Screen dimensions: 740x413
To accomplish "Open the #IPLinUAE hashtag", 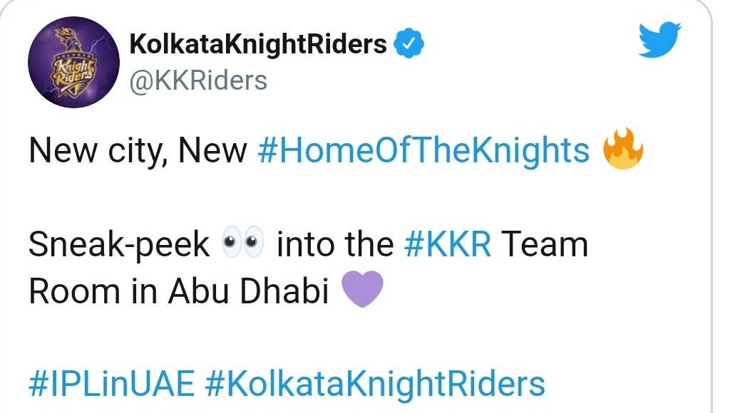I will coord(111,384).
